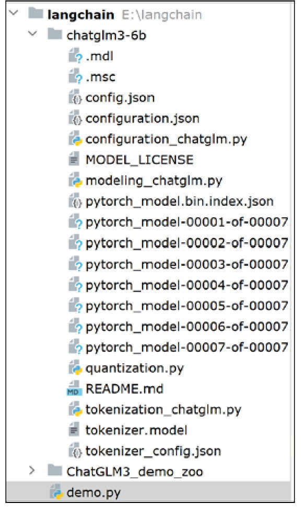
Task: Click the JSON icon for tokenizer_config.json
Action: tap(75, 451)
